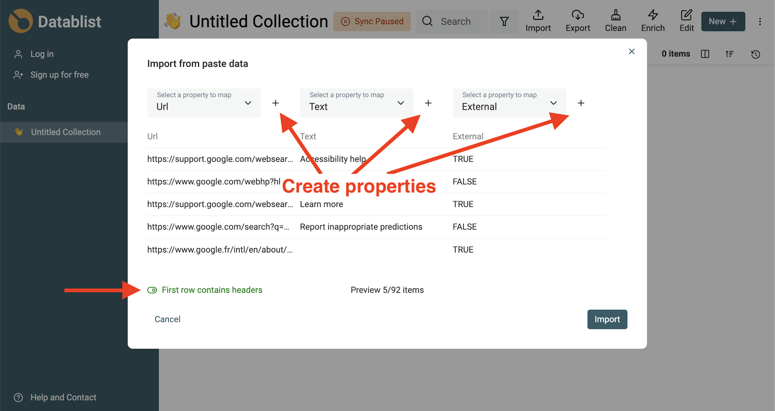Toggle the split view columns icon
Screen dimensions: 775x411
[x=705, y=54]
